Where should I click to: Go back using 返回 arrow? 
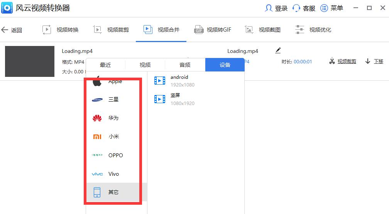(x=5, y=30)
